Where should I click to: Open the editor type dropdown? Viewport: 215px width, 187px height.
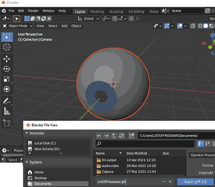coord(6,19)
